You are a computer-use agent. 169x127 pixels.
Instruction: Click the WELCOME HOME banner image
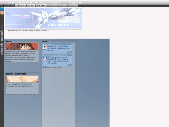pyautogui.click(x=44, y=18)
